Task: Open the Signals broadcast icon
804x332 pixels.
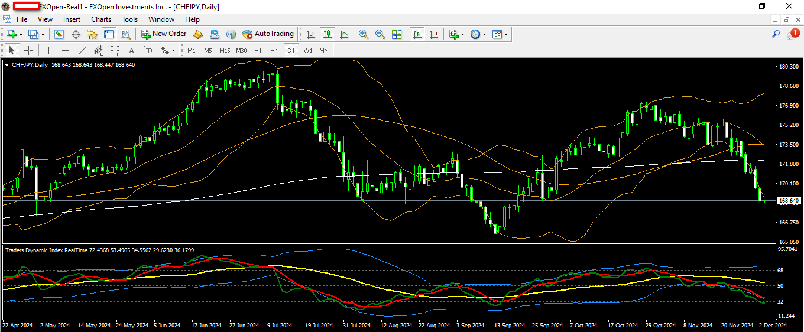Action: click(x=231, y=34)
